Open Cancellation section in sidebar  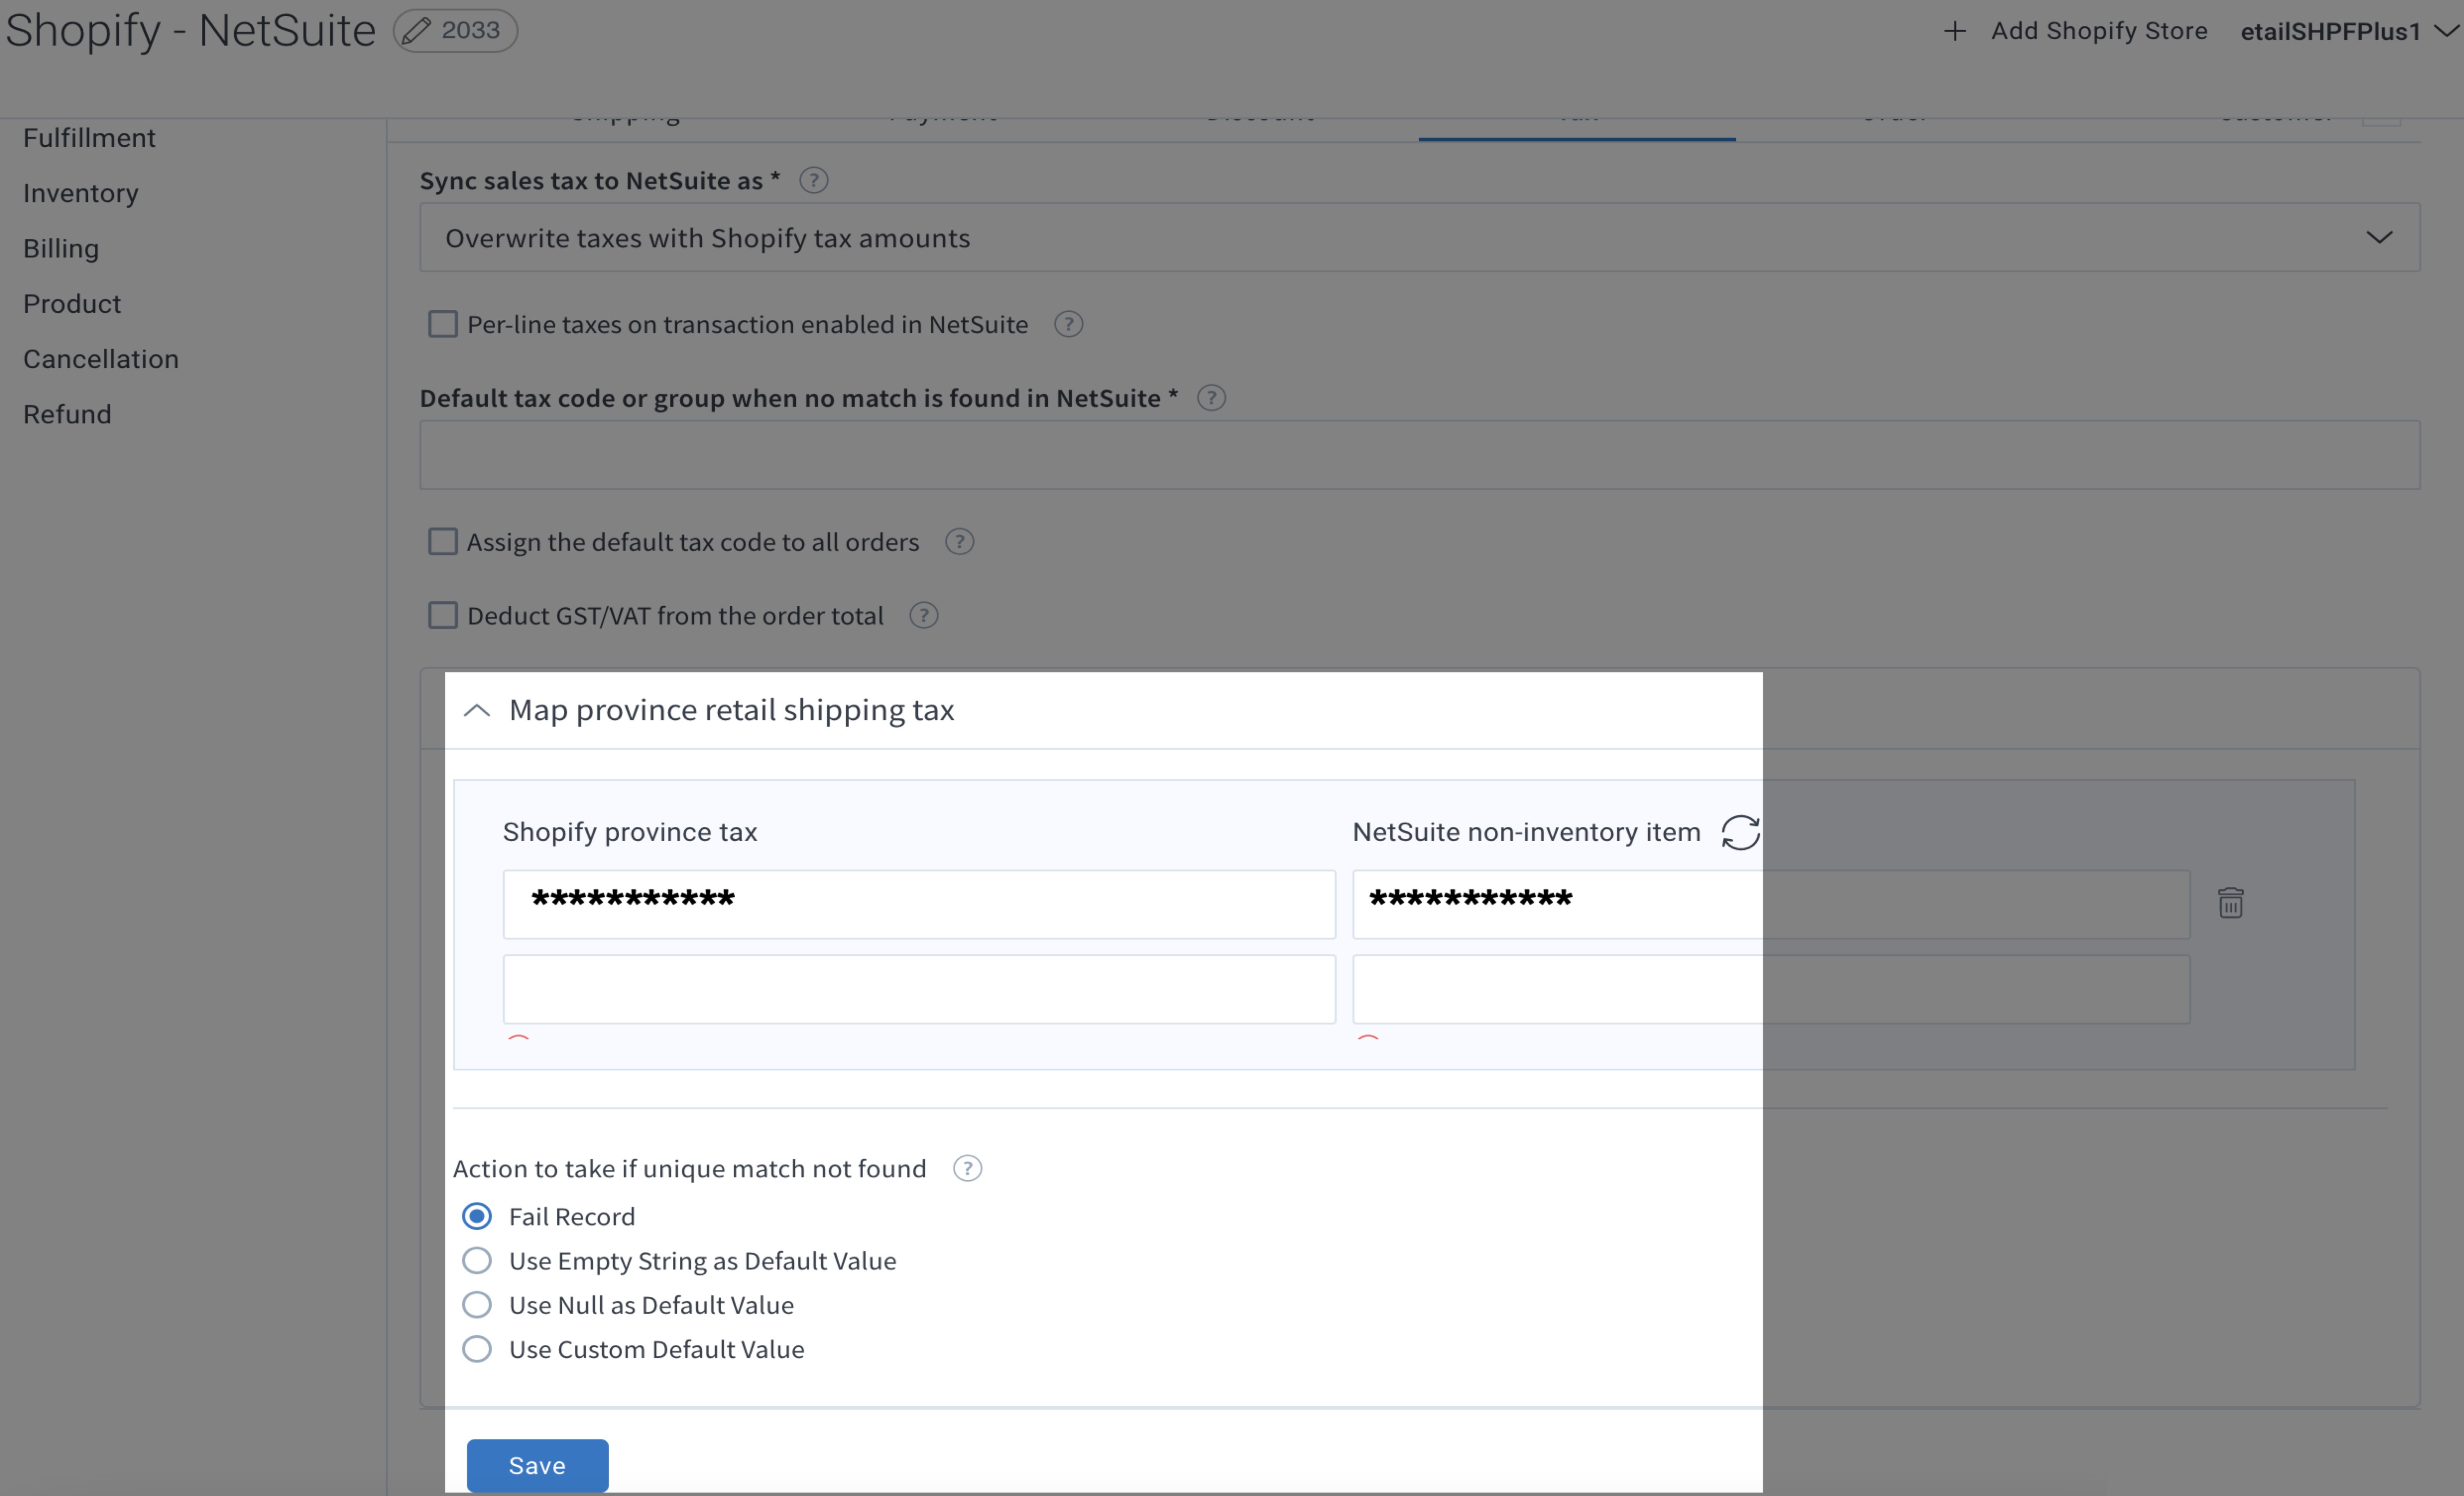click(101, 359)
